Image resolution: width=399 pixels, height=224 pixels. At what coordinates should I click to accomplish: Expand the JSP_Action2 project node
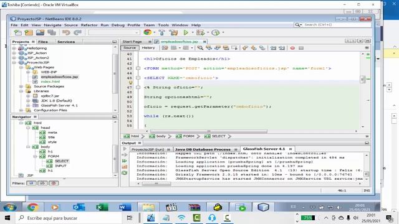[14, 58]
